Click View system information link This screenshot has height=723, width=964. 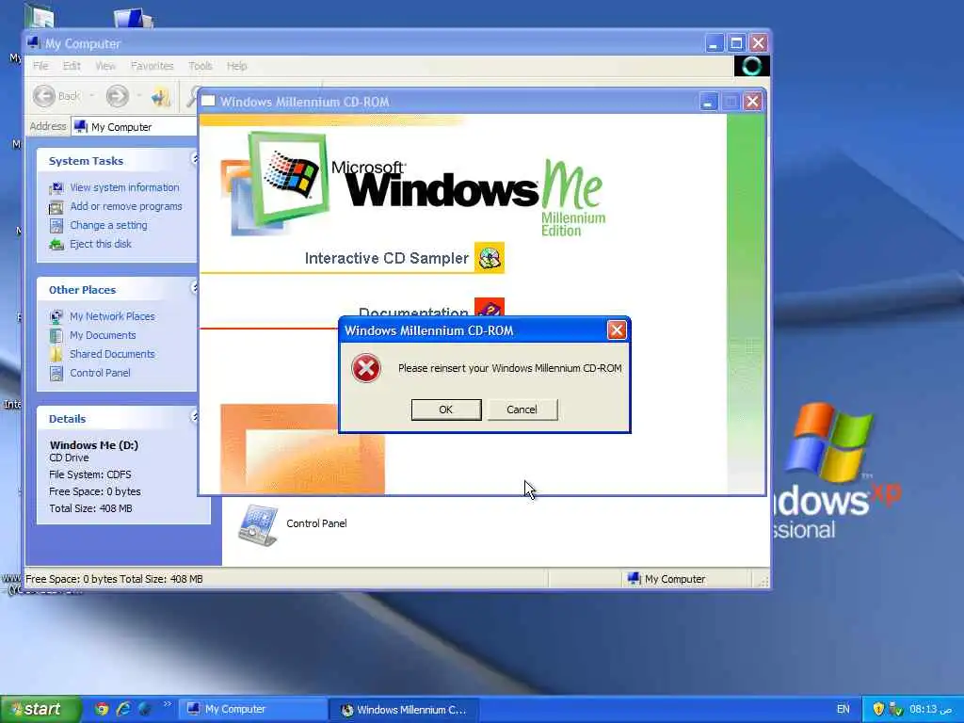tap(124, 187)
